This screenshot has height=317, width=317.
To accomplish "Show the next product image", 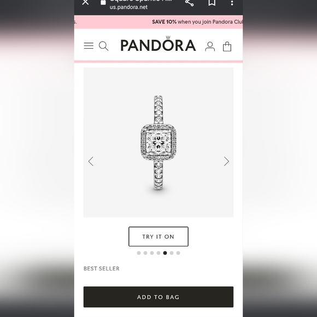I will [226, 161].
